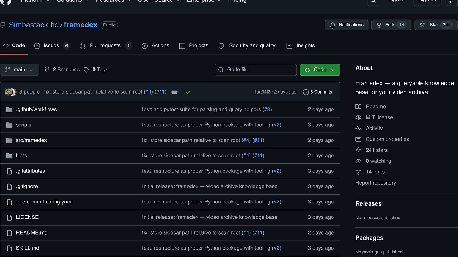Click the book icon beside Readme
This screenshot has height=257, width=458.
click(x=359, y=107)
